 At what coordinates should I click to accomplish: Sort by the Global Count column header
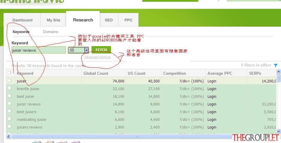pyautogui.click(x=104, y=73)
